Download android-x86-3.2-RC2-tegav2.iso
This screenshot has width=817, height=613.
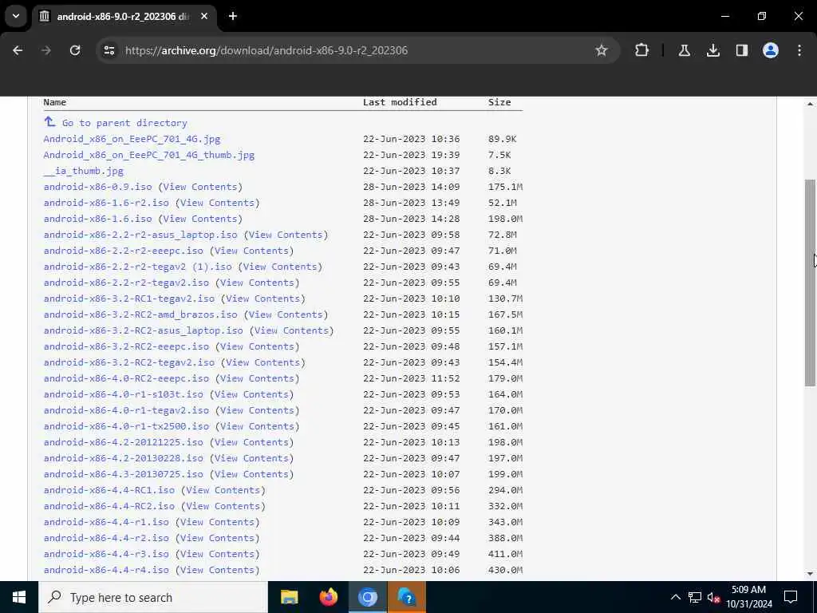[x=129, y=363]
